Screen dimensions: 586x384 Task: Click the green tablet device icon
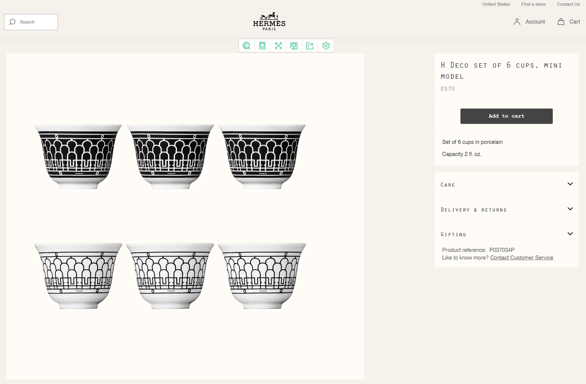[262, 46]
